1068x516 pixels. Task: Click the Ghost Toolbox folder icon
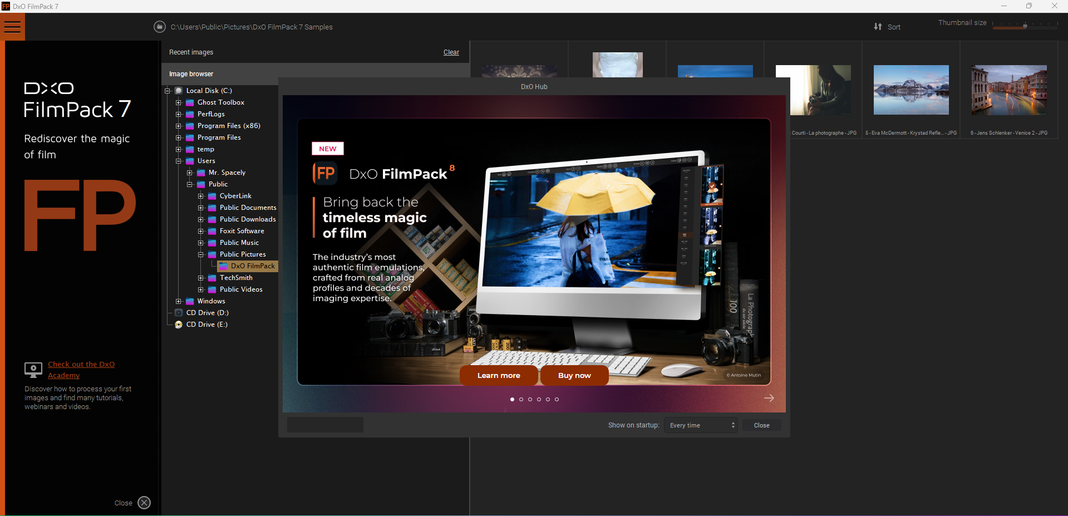[x=190, y=102]
